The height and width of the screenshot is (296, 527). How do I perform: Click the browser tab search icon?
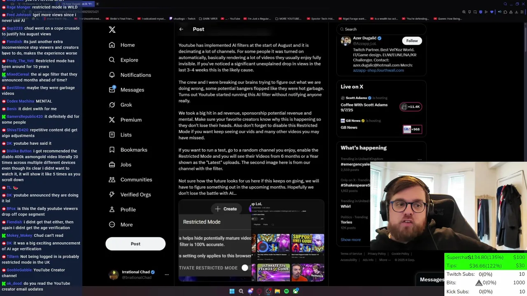(x=505, y=4)
